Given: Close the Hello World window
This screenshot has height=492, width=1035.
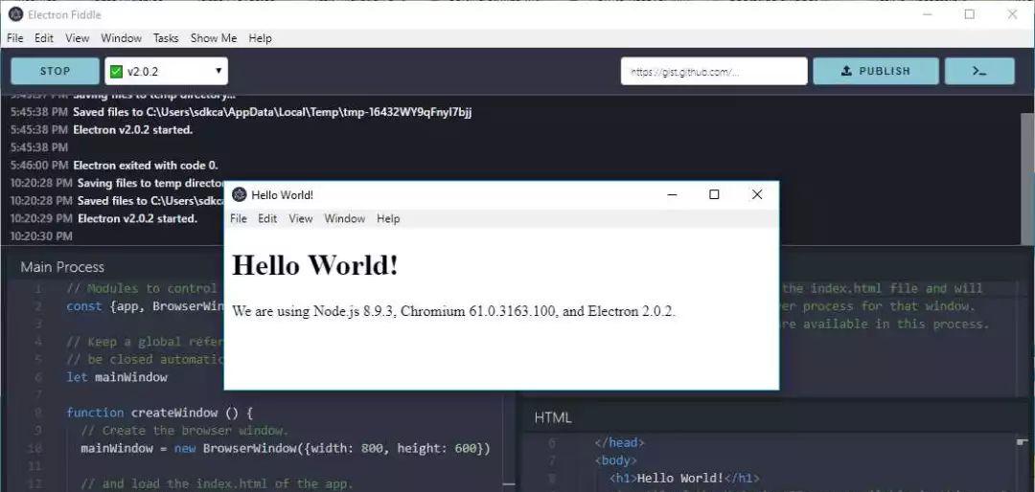Looking at the screenshot, I should 757,194.
